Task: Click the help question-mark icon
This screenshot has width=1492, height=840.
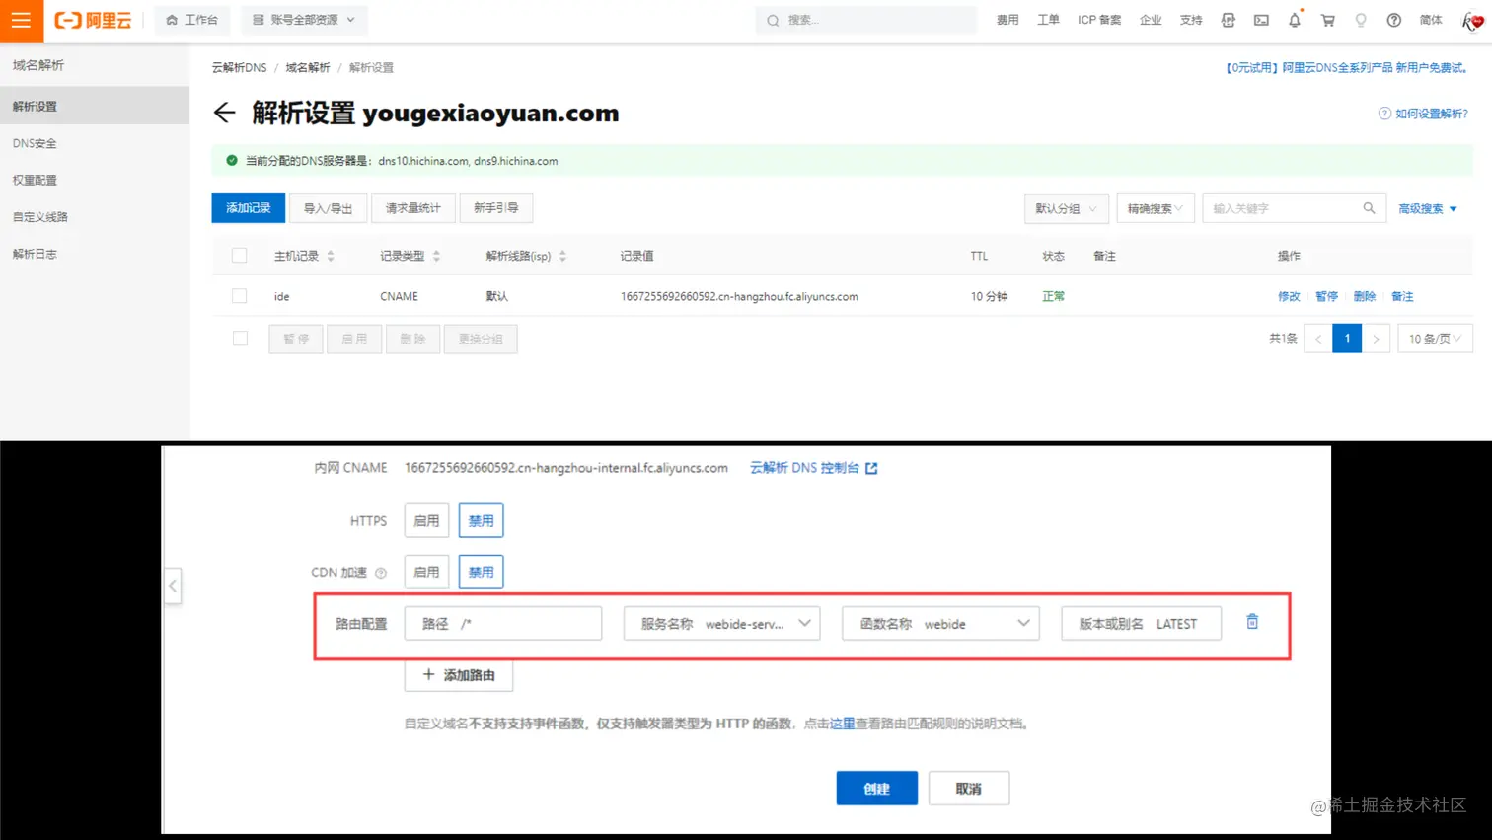Action: [1393, 20]
